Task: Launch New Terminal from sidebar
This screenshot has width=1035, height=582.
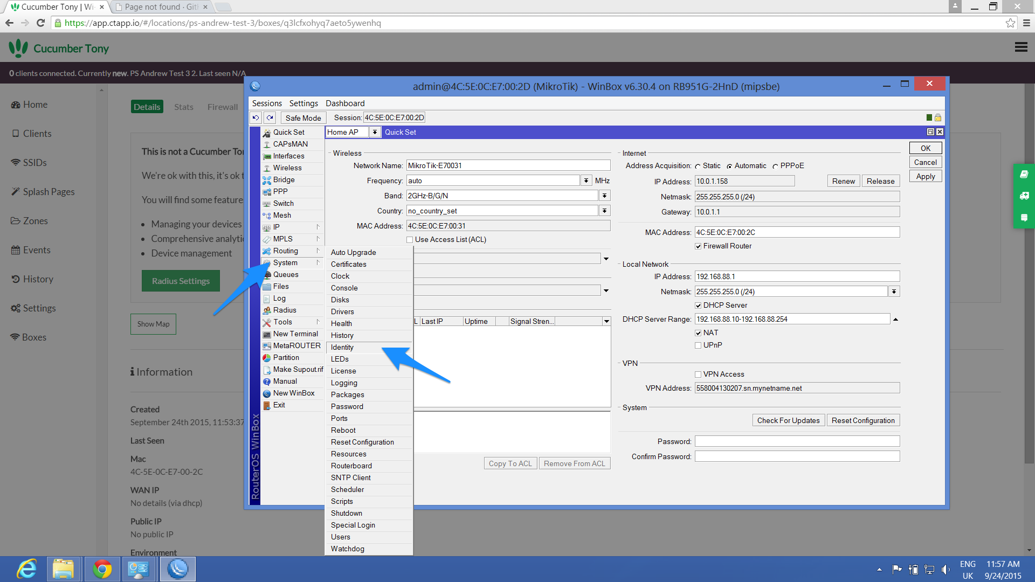Action: (295, 334)
